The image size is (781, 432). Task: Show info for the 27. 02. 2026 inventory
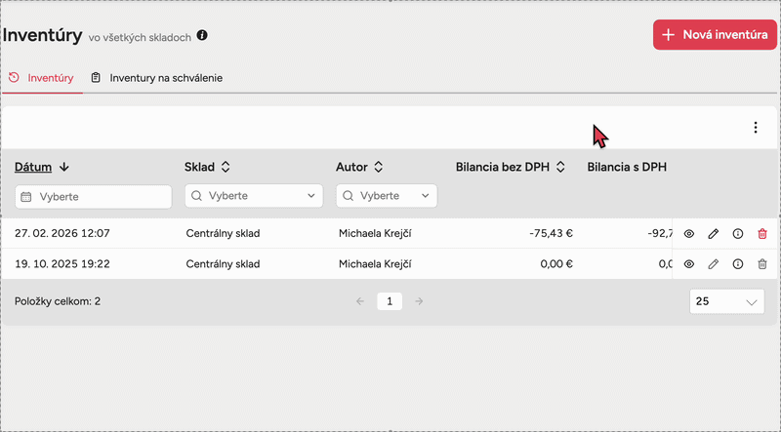pos(737,234)
